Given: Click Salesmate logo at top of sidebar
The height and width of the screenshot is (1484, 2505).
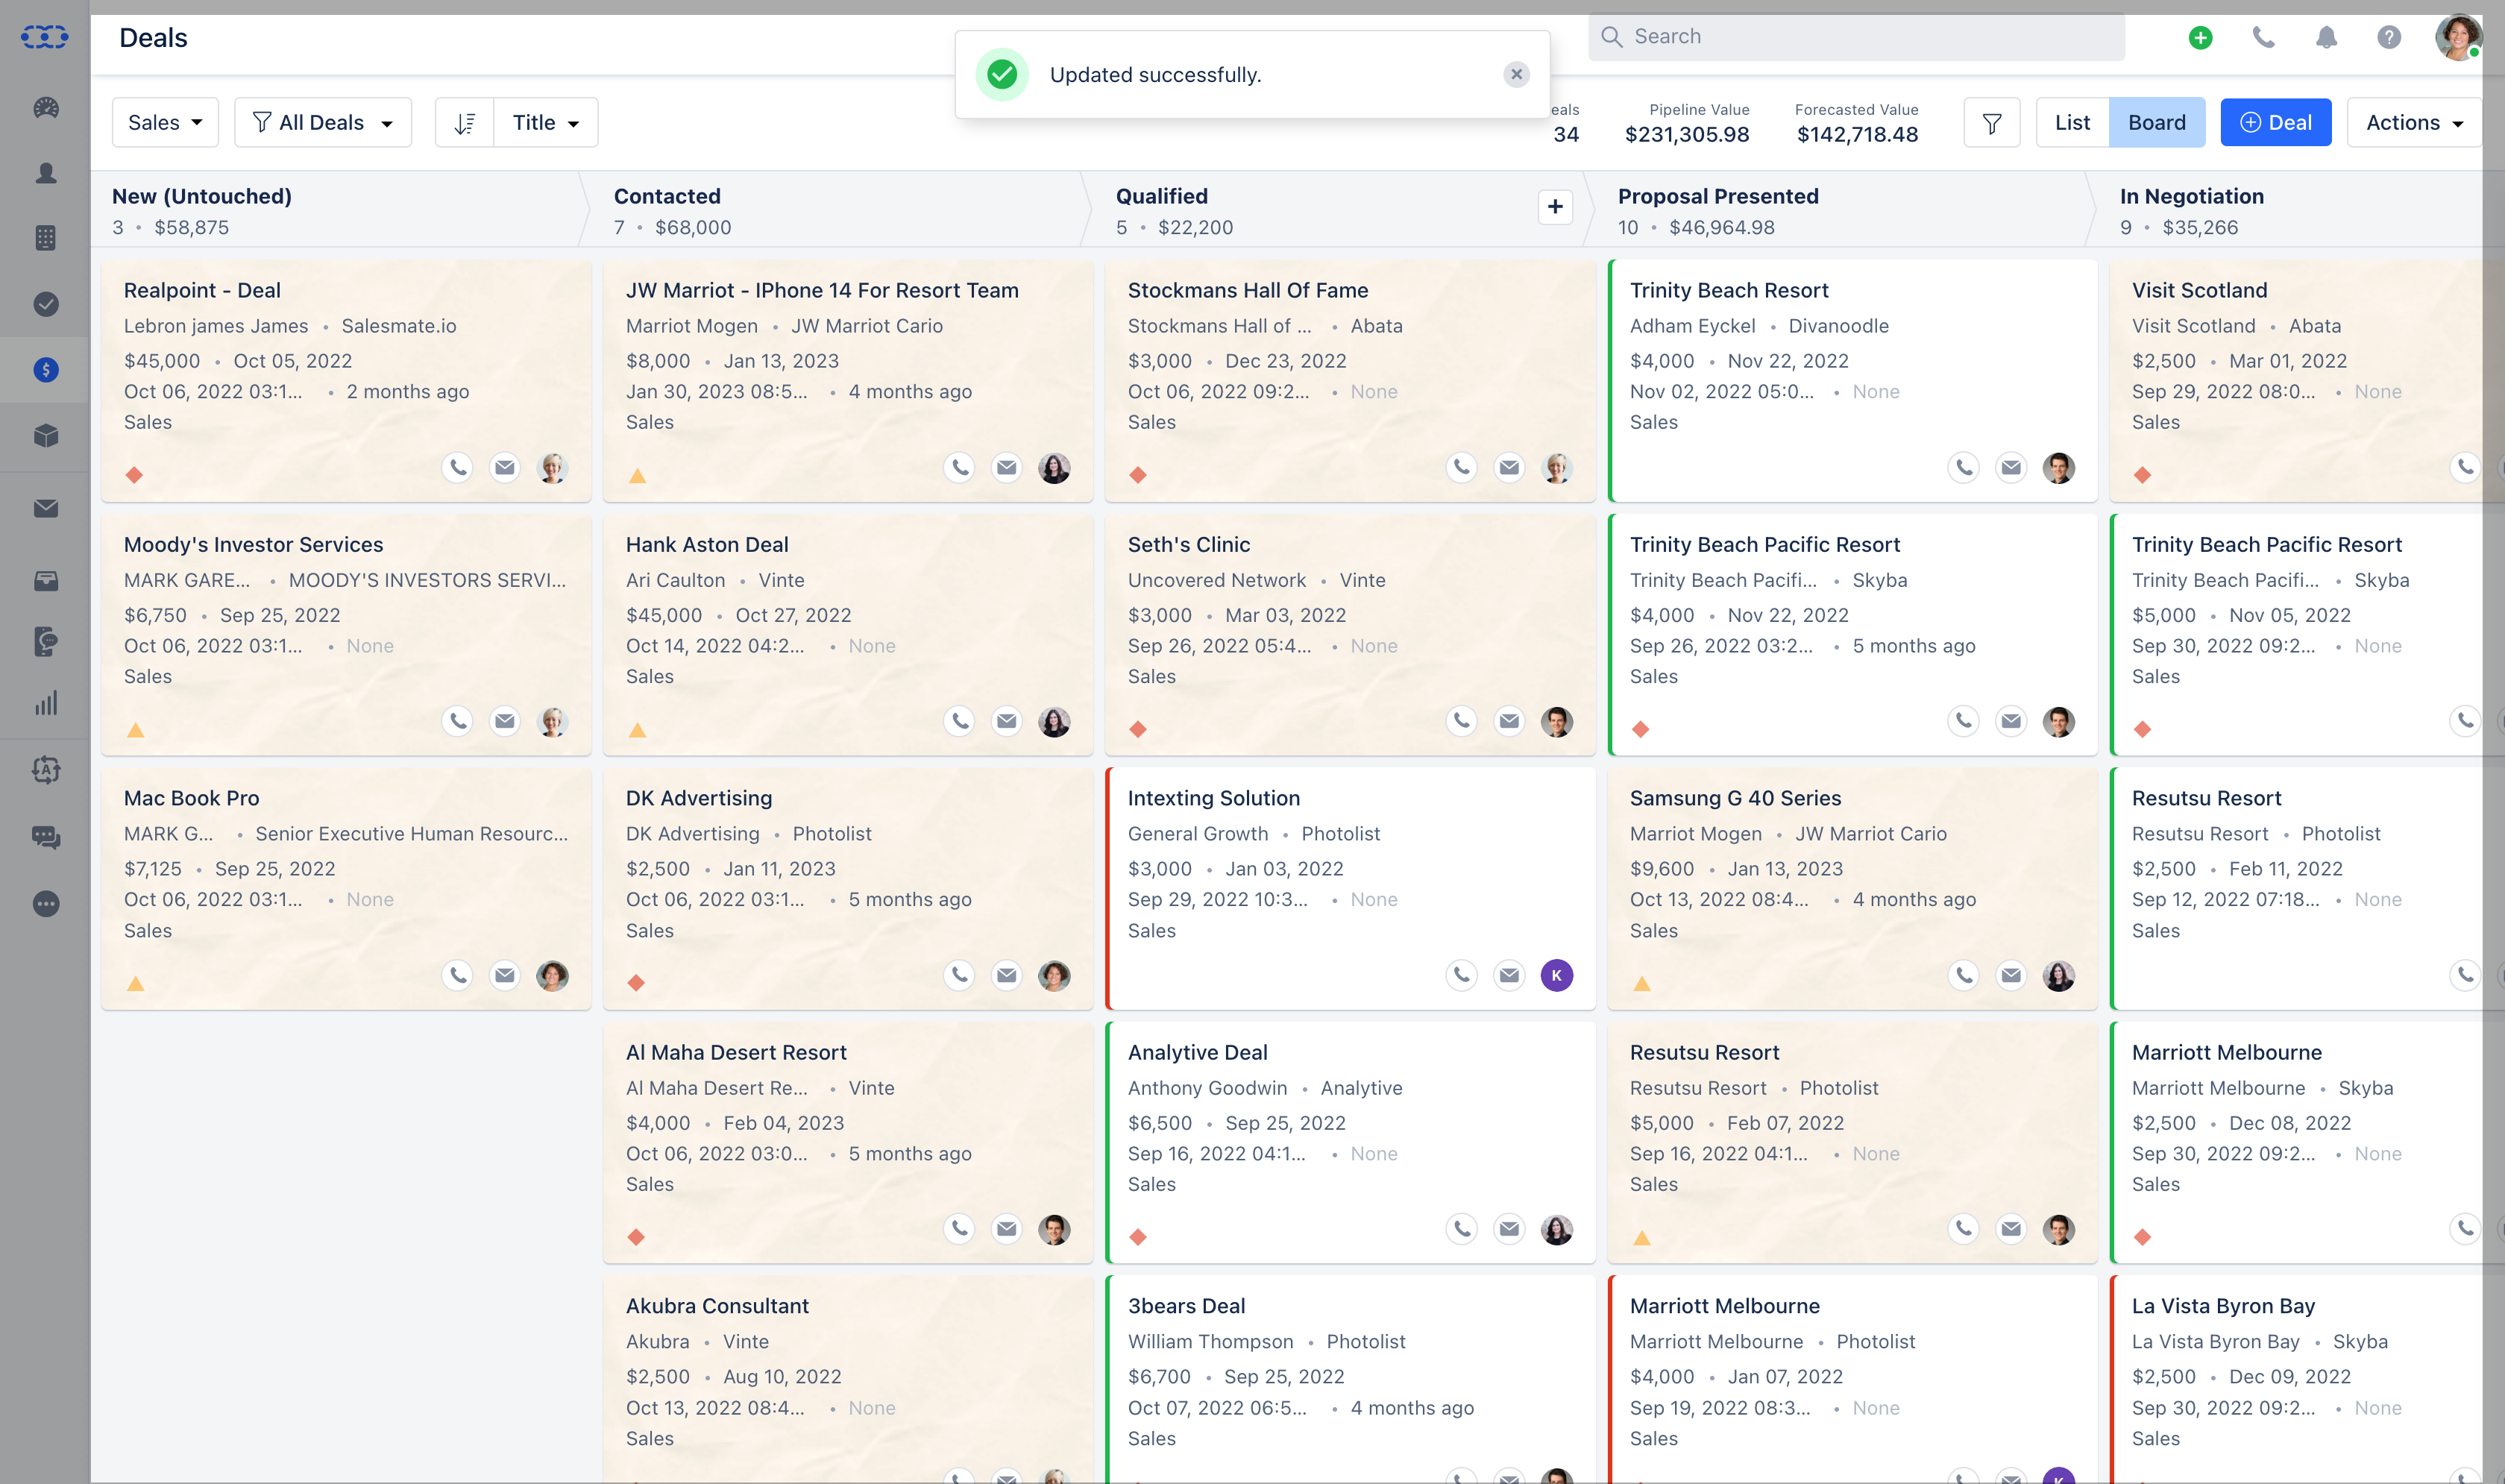Looking at the screenshot, I should click(45, 37).
